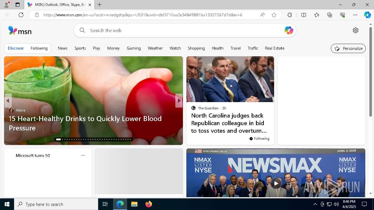Open the Heart-Healthy Drinks article
Viewport: 374px width, 210px height.
85,123
